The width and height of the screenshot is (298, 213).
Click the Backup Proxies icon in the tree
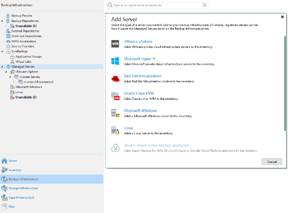(8, 16)
